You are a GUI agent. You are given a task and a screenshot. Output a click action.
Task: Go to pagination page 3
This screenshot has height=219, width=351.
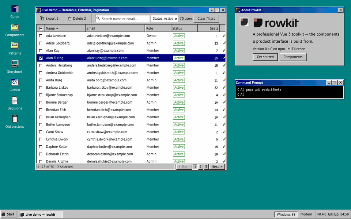[x=206, y=167]
